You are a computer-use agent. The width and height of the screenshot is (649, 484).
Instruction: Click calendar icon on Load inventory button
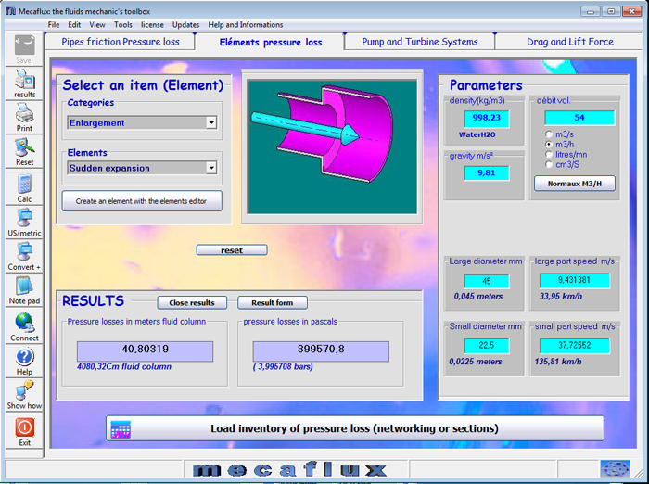pos(121,429)
